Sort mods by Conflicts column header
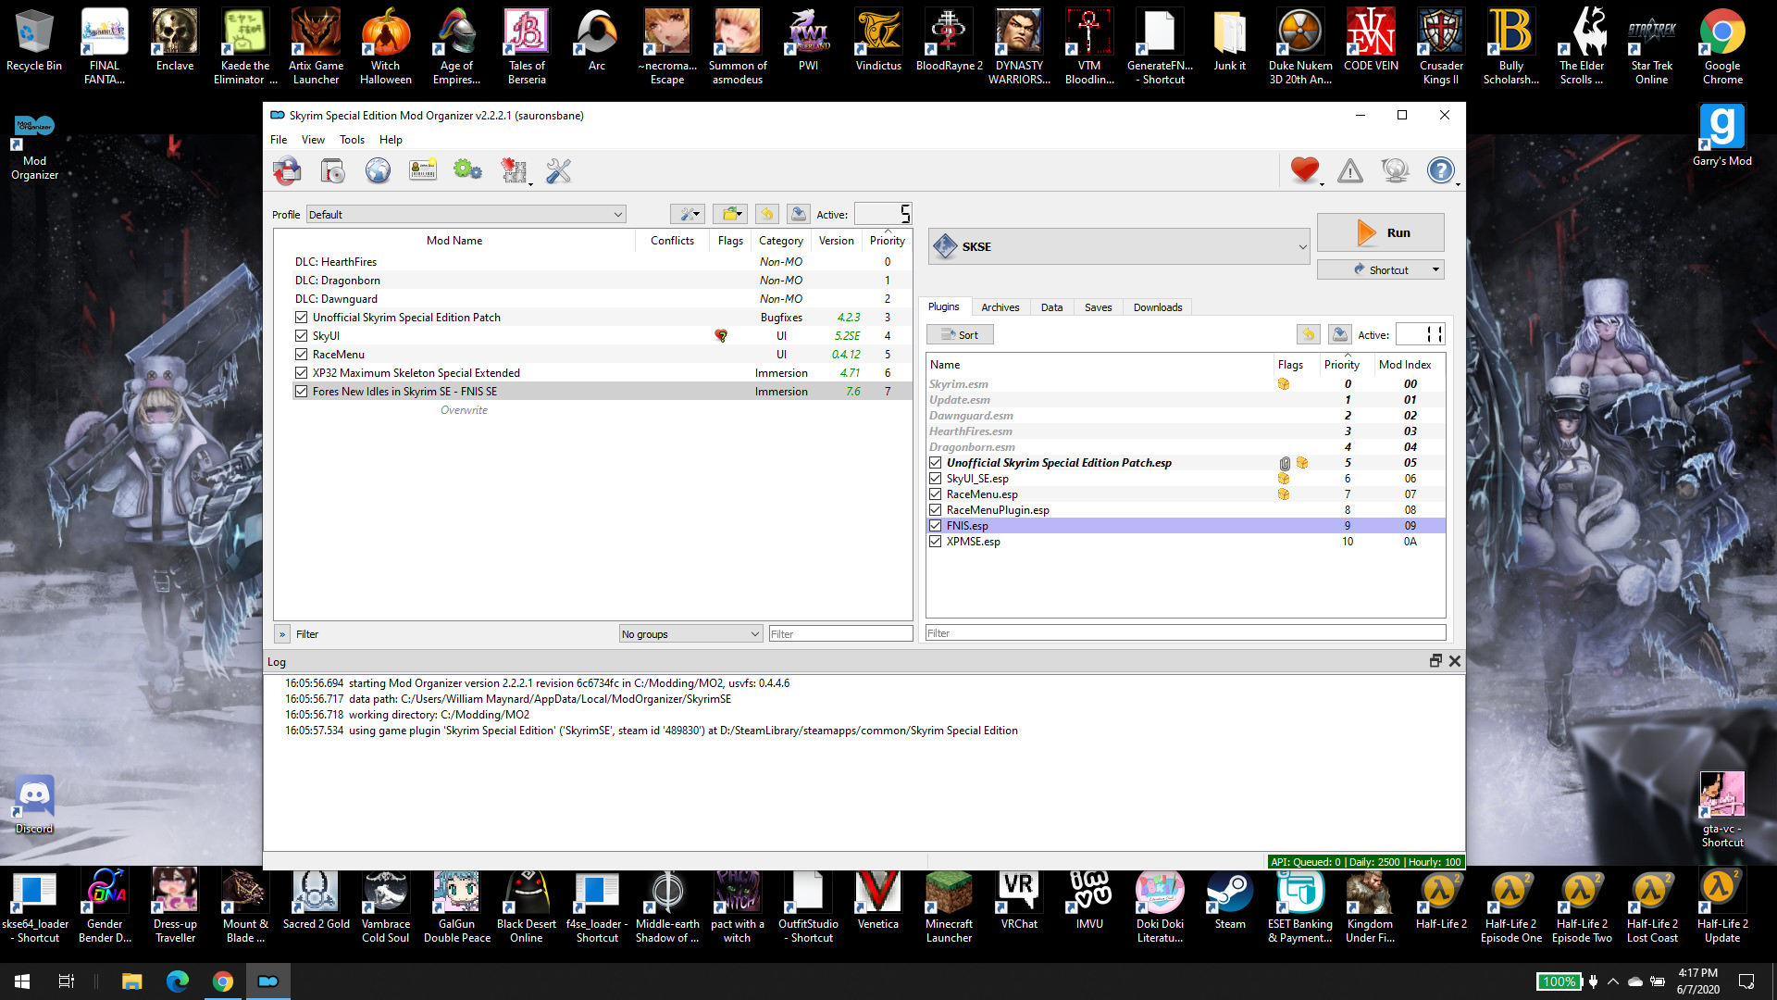The height and width of the screenshot is (1000, 1777). (x=672, y=241)
